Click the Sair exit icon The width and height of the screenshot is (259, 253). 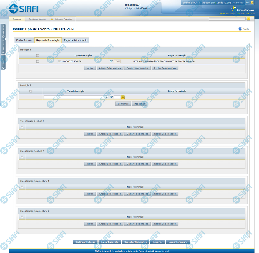252,3
